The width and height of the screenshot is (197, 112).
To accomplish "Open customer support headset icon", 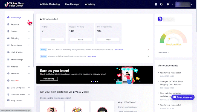I will [x=161, y=4].
